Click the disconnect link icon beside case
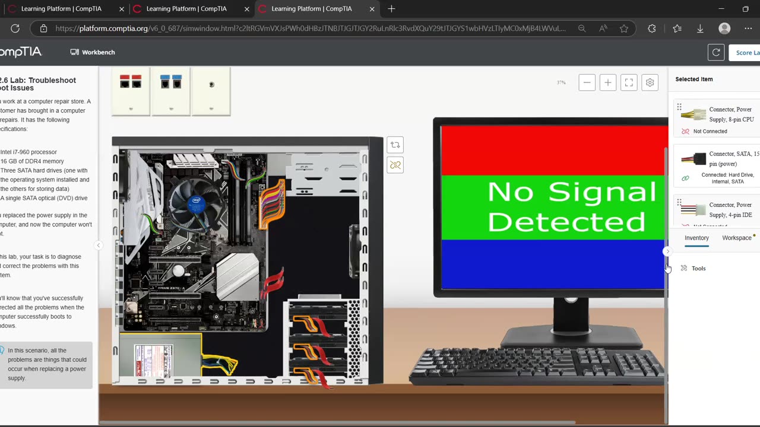 pyautogui.click(x=395, y=165)
